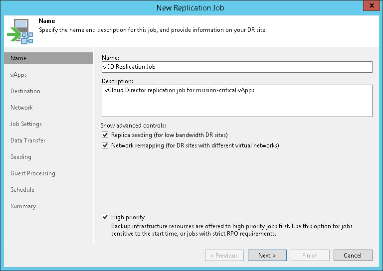Click the Replica seeding option label
The height and width of the screenshot is (271, 383).
pos(169,135)
